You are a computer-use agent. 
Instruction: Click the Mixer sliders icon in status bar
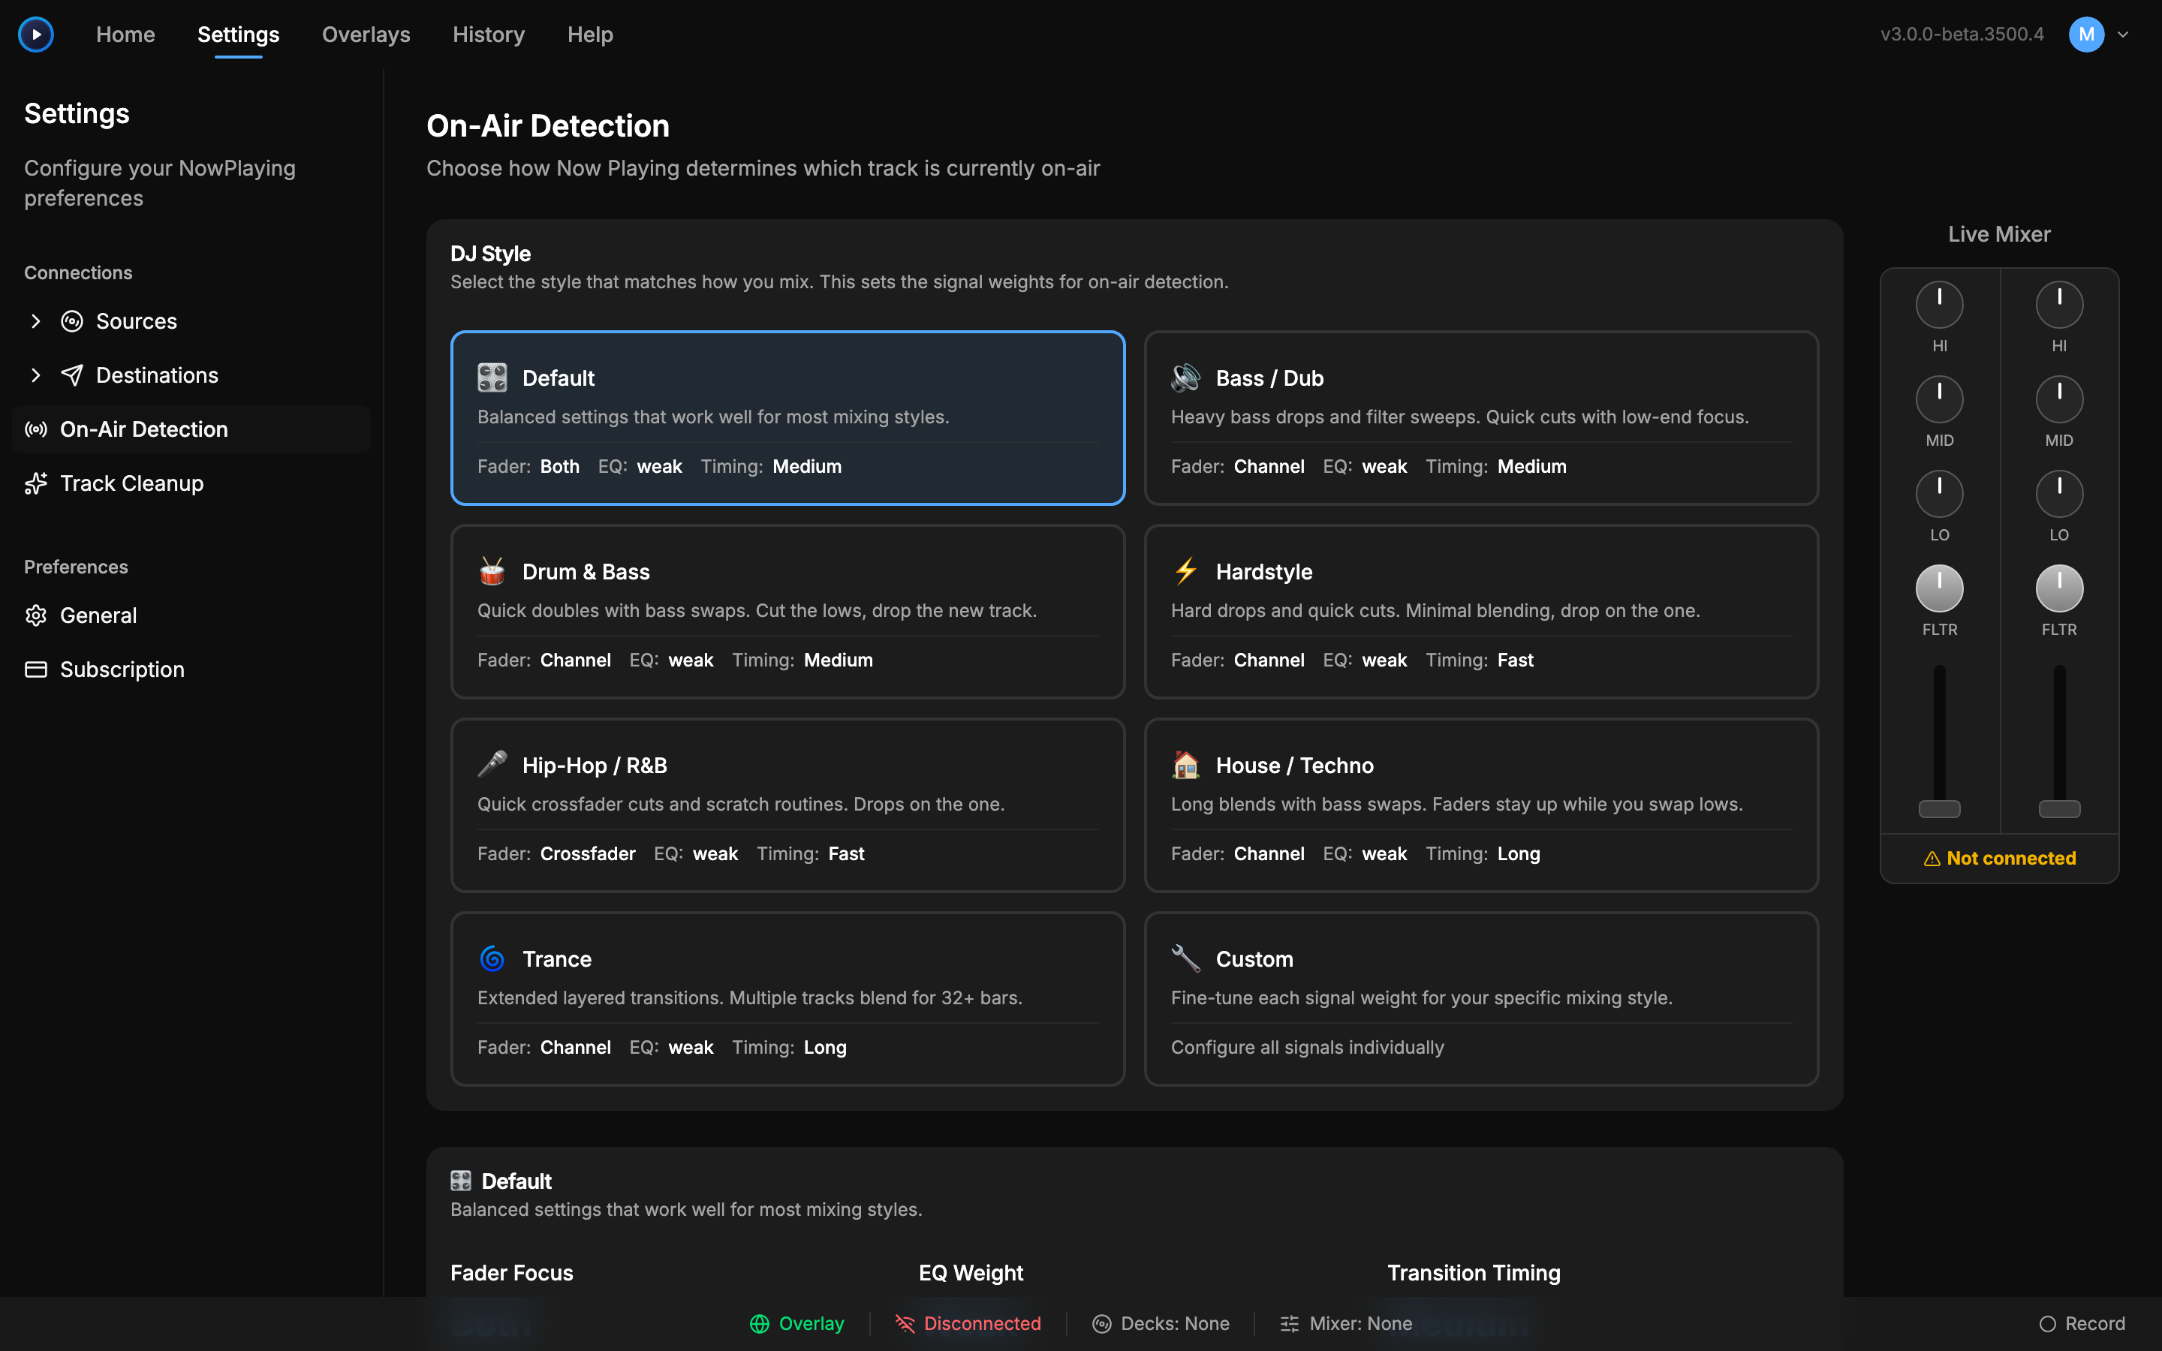pos(1289,1324)
